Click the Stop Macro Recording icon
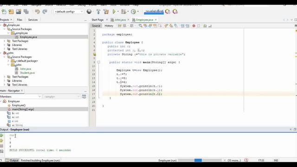 pyautogui.click(x=199, y=26)
